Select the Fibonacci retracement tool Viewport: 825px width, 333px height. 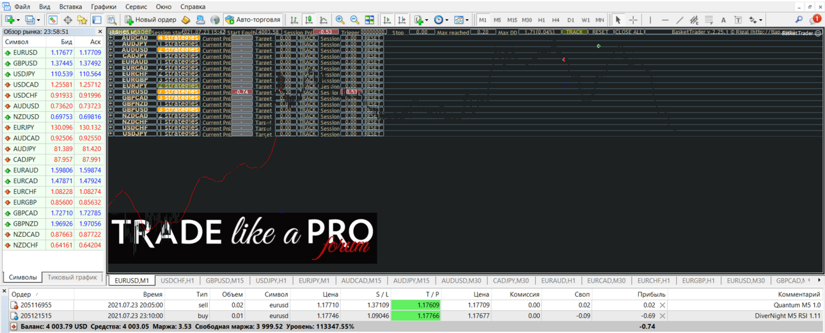click(x=709, y=20)
